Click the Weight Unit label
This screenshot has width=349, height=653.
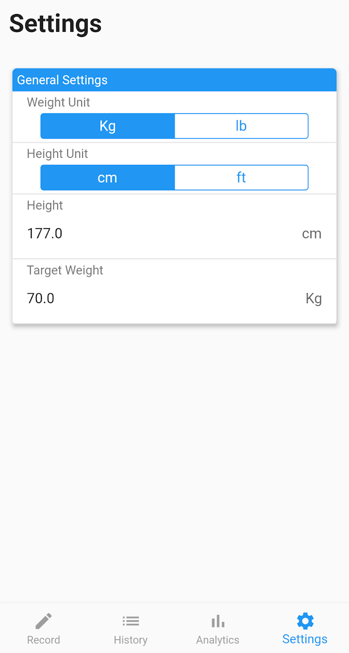tap(58, 103)
